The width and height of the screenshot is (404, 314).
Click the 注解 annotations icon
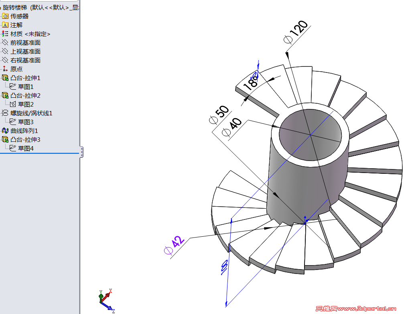pyautogui.click(x=5, y=25)
